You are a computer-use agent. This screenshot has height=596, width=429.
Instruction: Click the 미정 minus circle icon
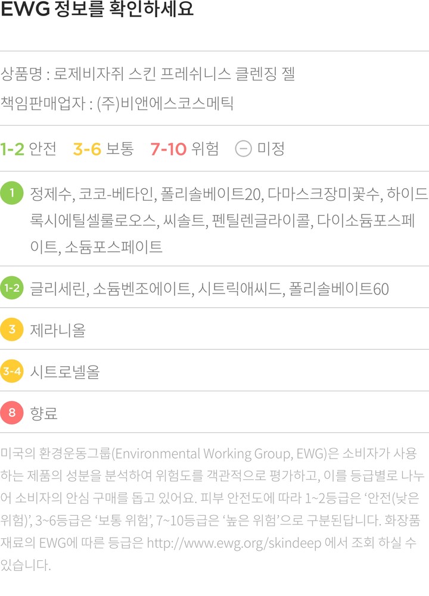coord(243,148)
